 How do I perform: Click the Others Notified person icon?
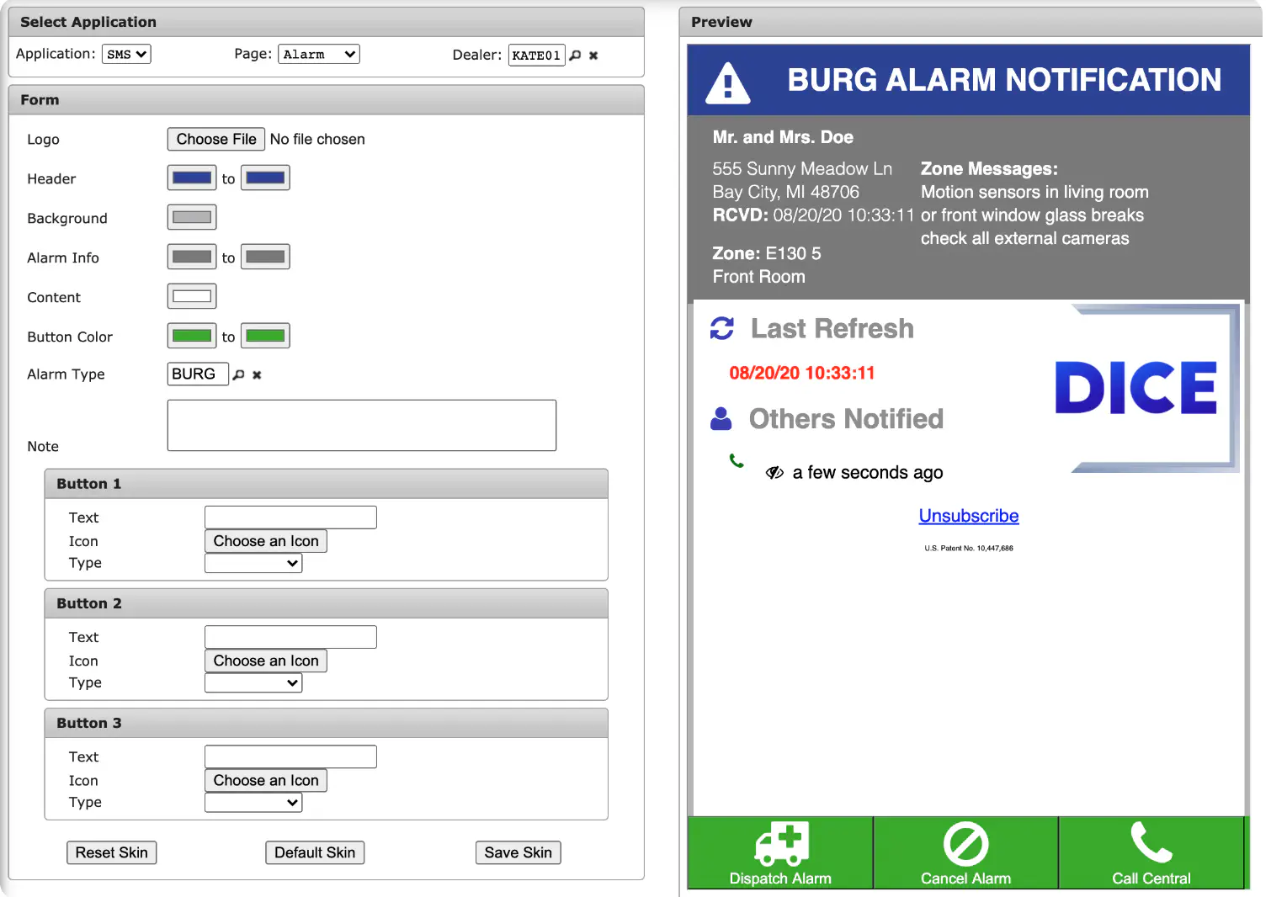[721, 418]
